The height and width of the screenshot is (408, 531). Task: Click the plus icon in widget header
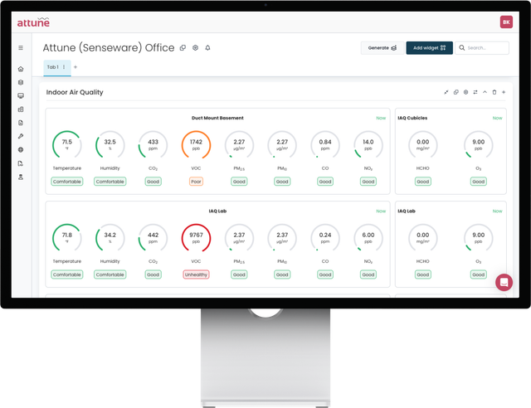[504, 92]
